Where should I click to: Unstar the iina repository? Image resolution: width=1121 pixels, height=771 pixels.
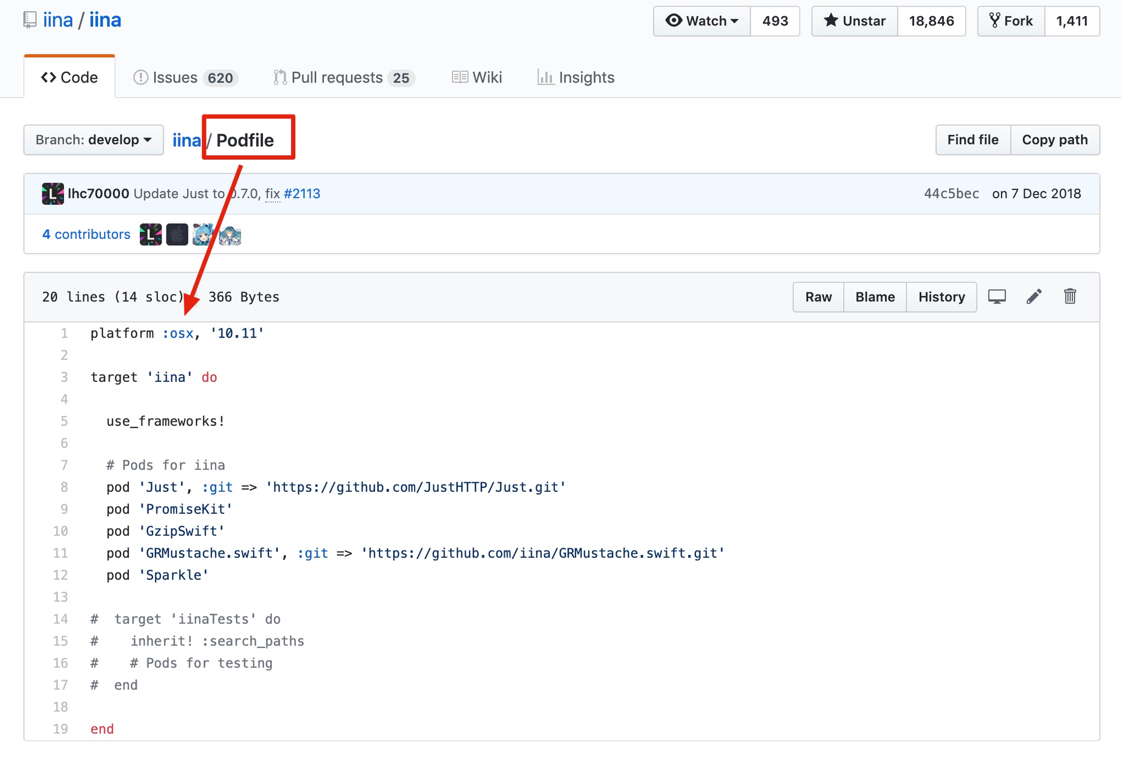(x=855, y=21)
